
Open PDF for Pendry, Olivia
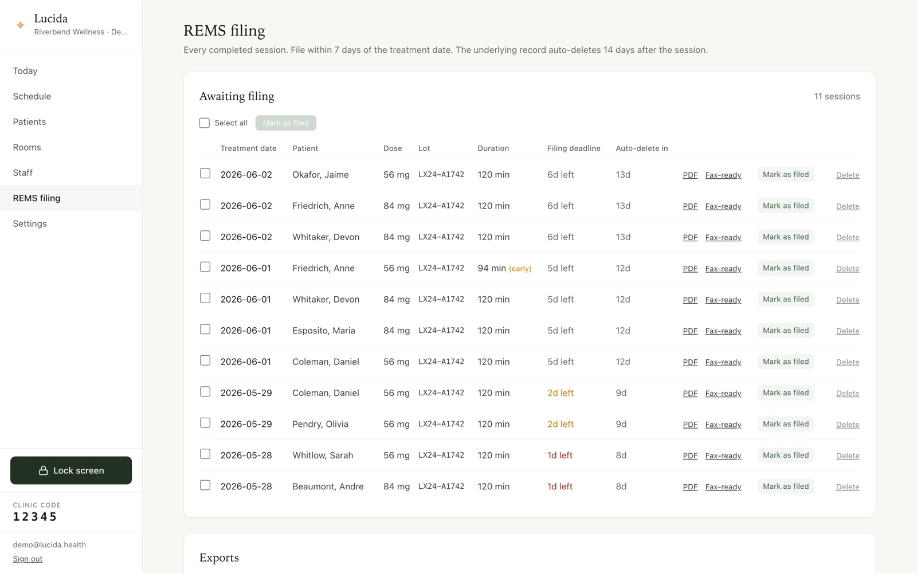pyautogui.click(x=690, y=425)
